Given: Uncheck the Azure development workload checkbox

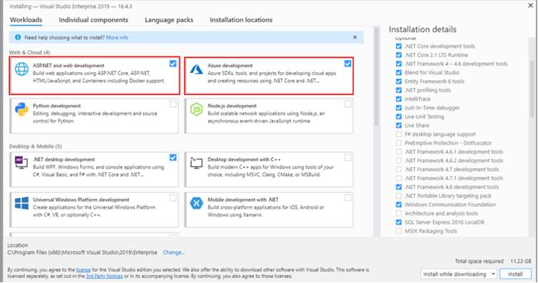Looking at the screenshot, I should coord(347,64).
